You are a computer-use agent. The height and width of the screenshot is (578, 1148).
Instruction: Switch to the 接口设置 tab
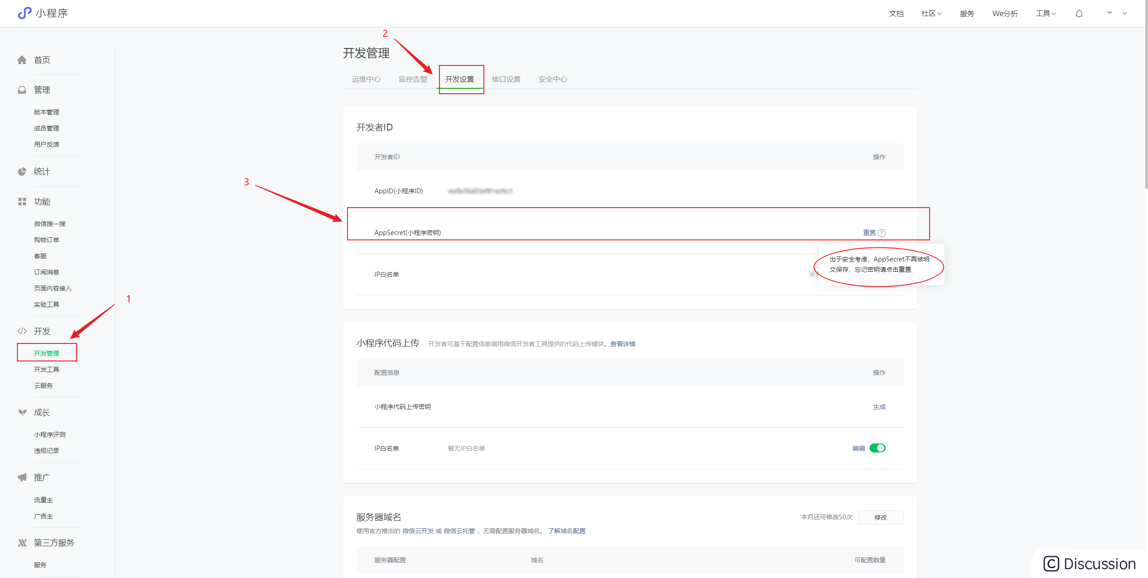pyautogui.click(x=506, y=79)
